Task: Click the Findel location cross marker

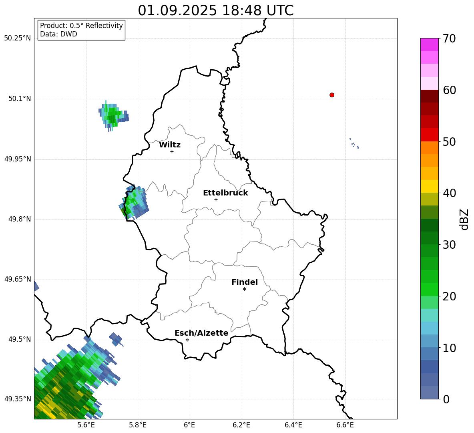Action: coord(244,289)
